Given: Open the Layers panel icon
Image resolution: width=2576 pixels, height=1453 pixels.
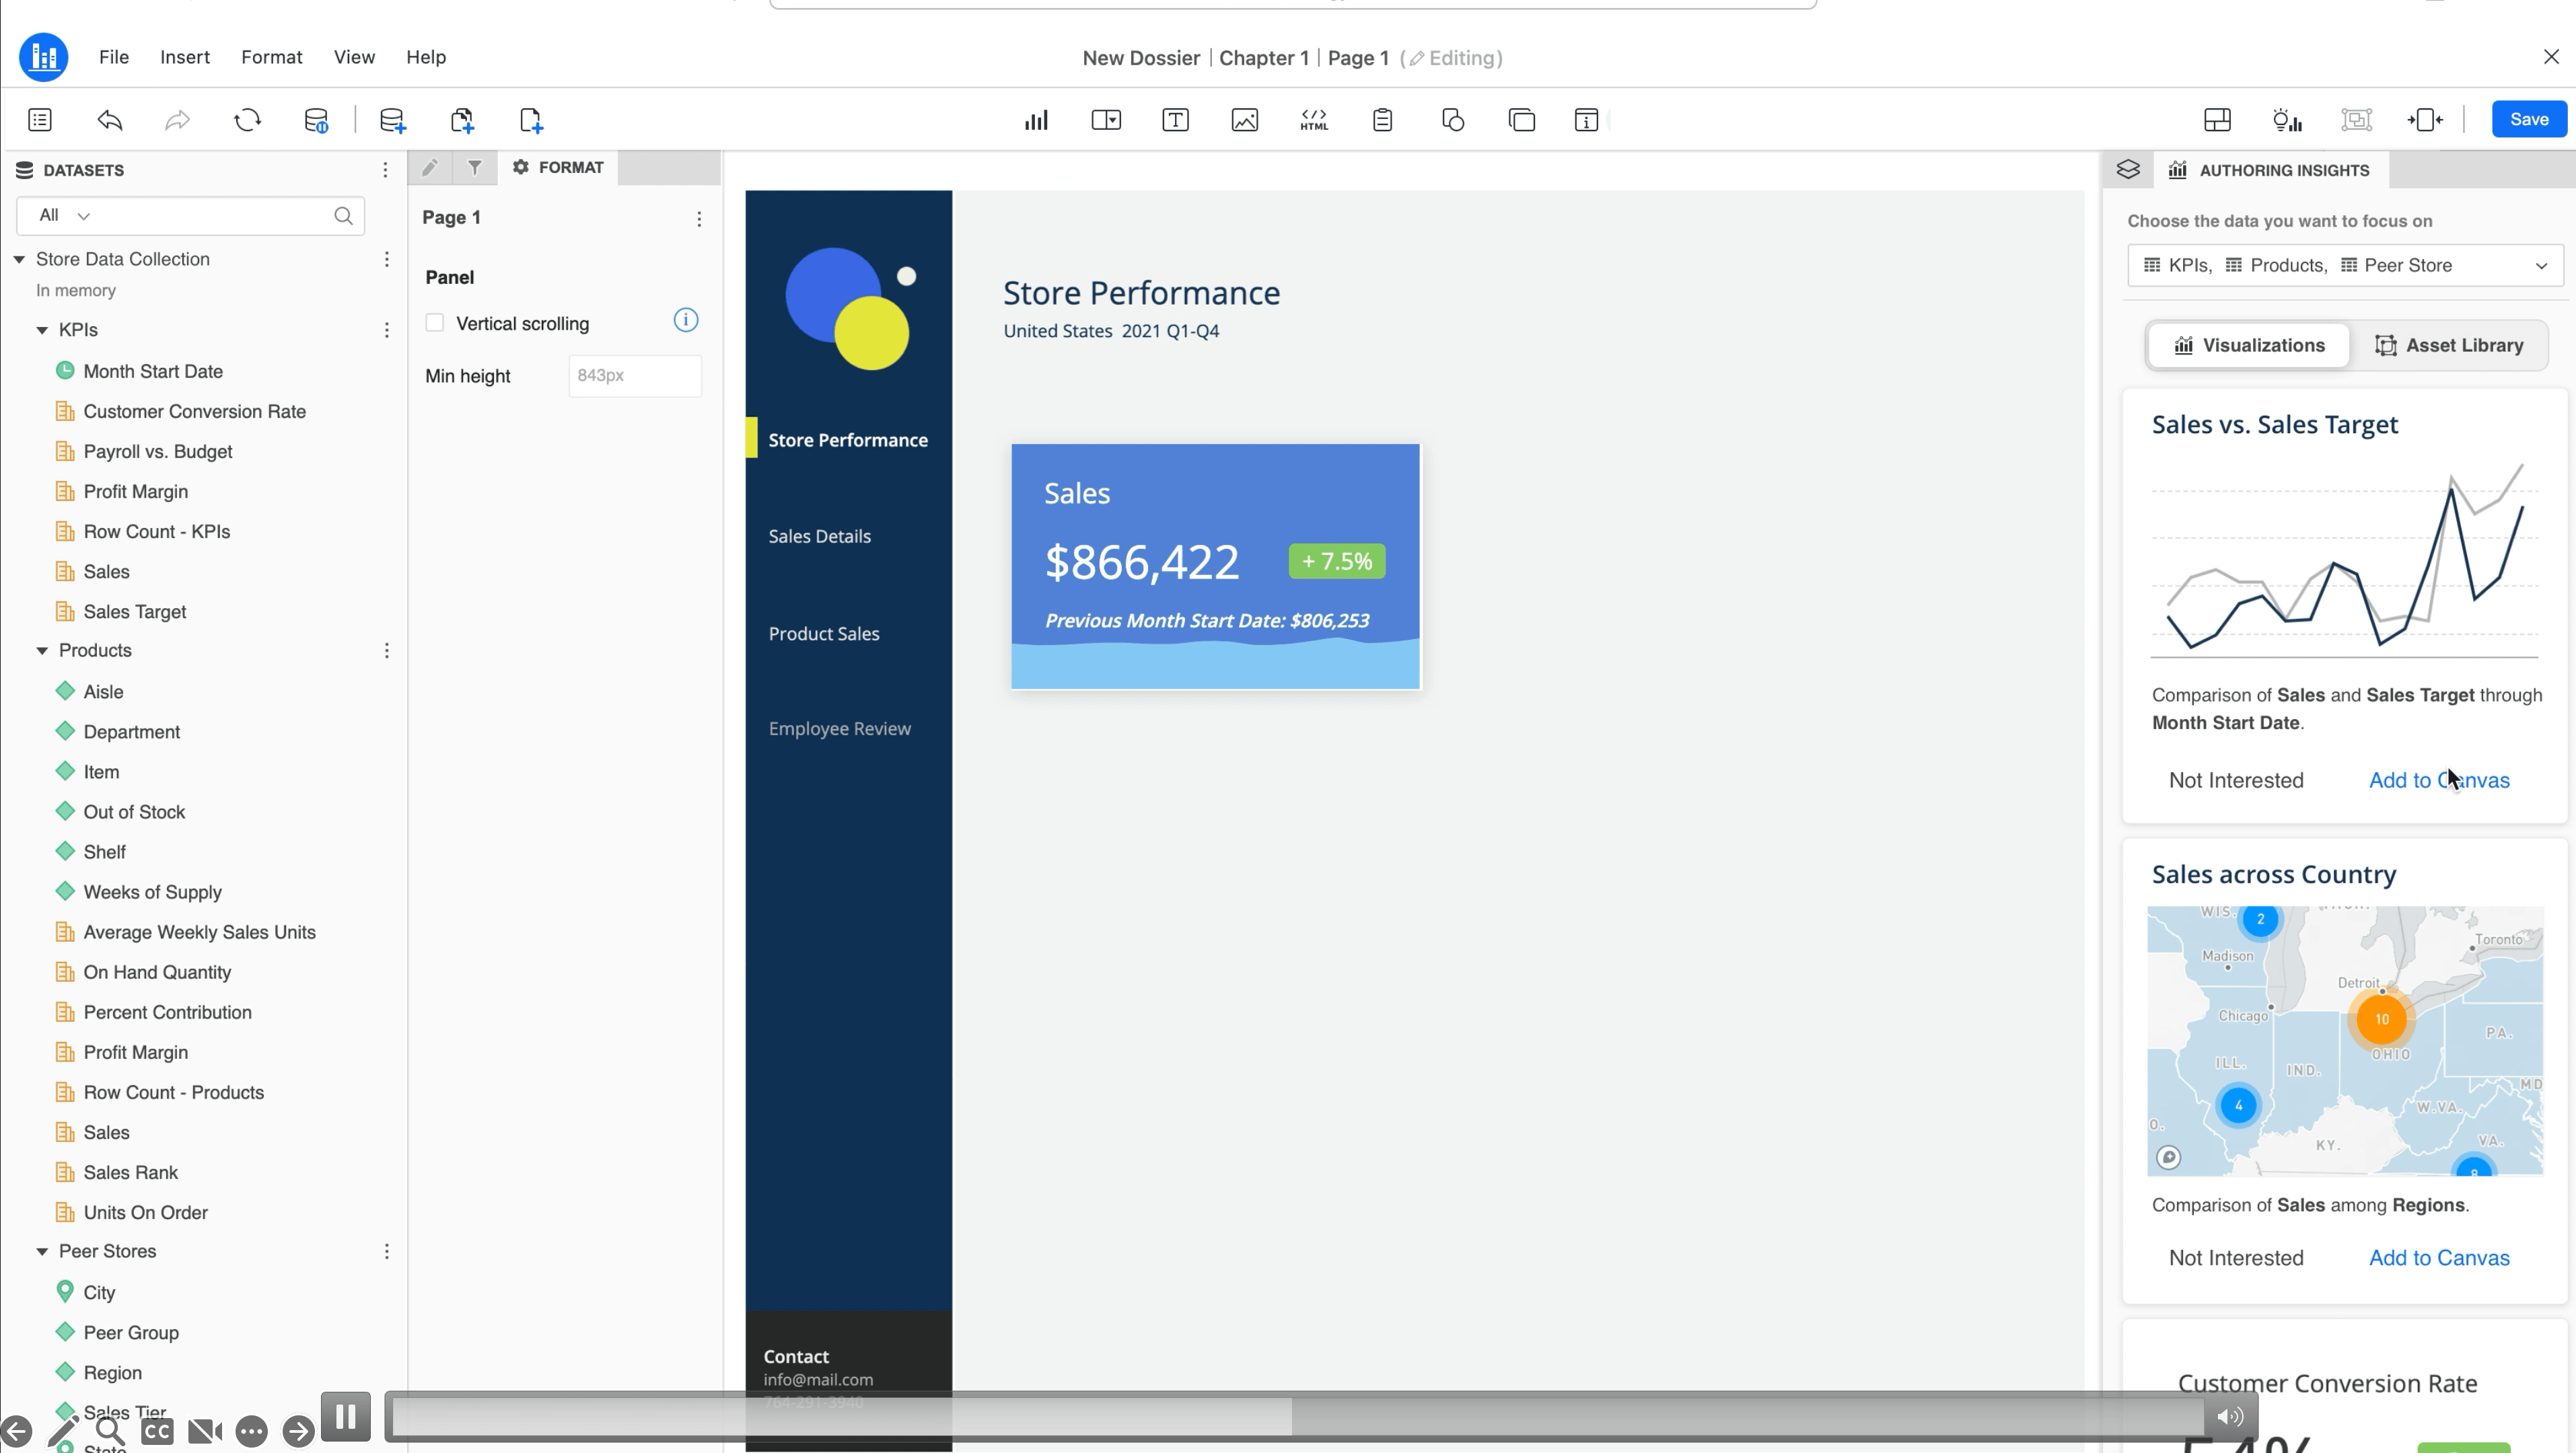Looking at the screenshot, I should pos(2128,170).
